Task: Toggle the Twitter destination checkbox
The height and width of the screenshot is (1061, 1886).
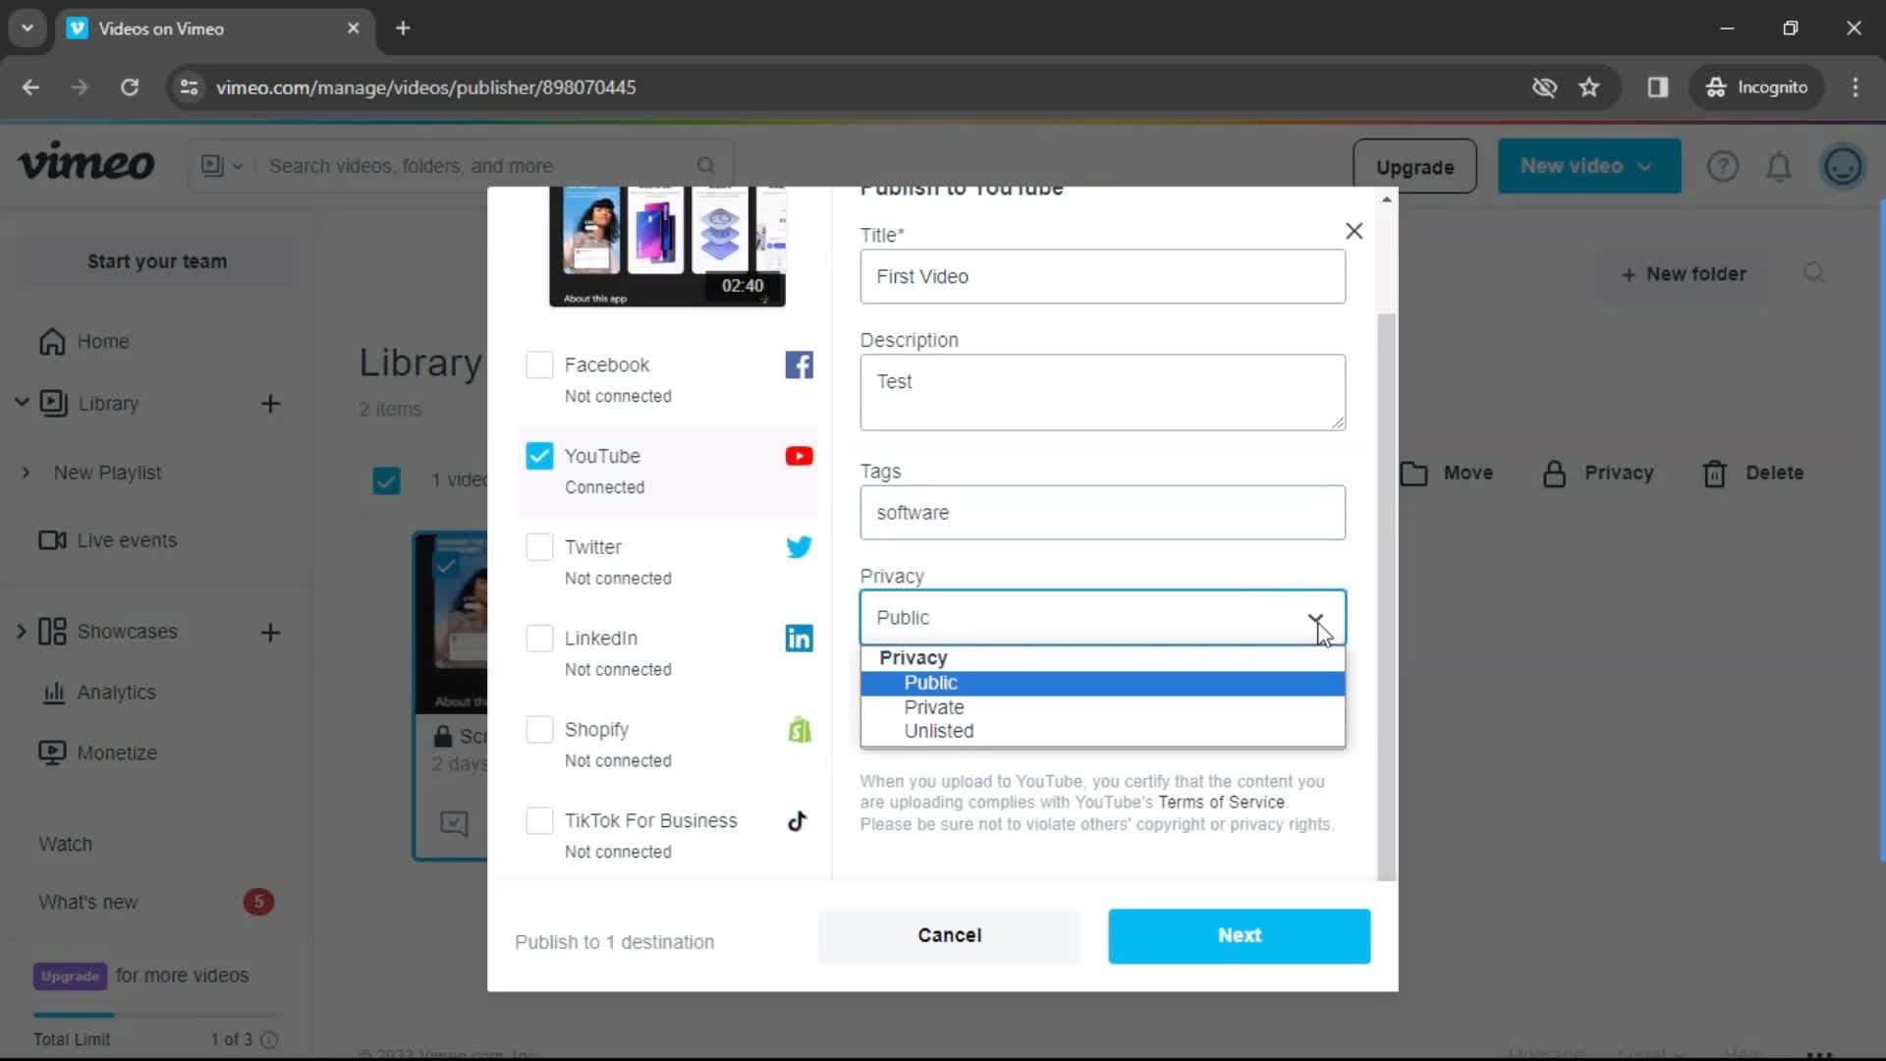Action: (541, 546)
